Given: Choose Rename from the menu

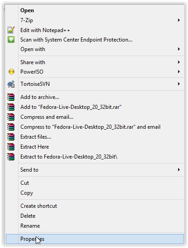Looking at the screenshot, I should click(95, 226).
